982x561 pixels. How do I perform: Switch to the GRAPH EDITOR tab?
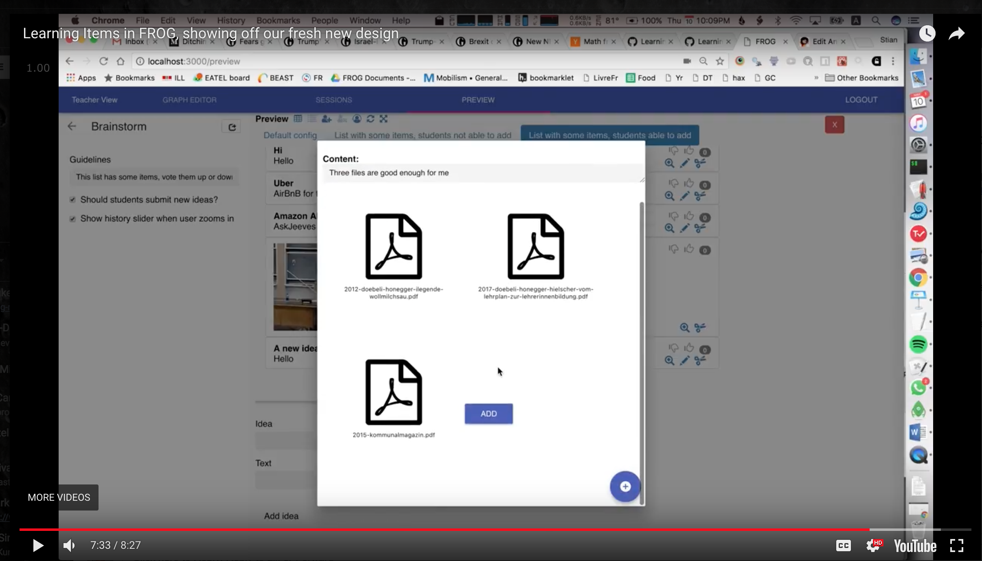point(189,100)
